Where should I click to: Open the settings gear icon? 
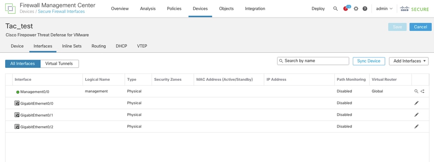(x=356, y=9)
